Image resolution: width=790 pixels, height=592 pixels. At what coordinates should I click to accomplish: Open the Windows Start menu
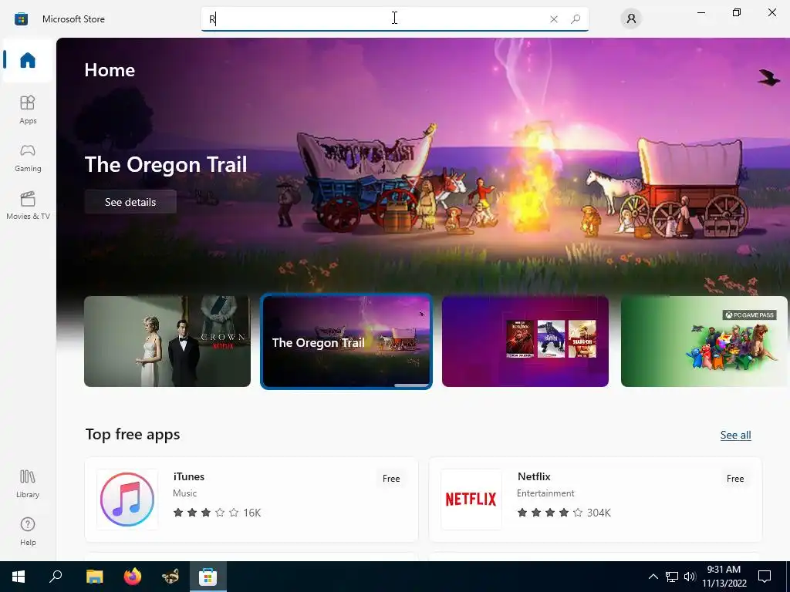[19, 577]
